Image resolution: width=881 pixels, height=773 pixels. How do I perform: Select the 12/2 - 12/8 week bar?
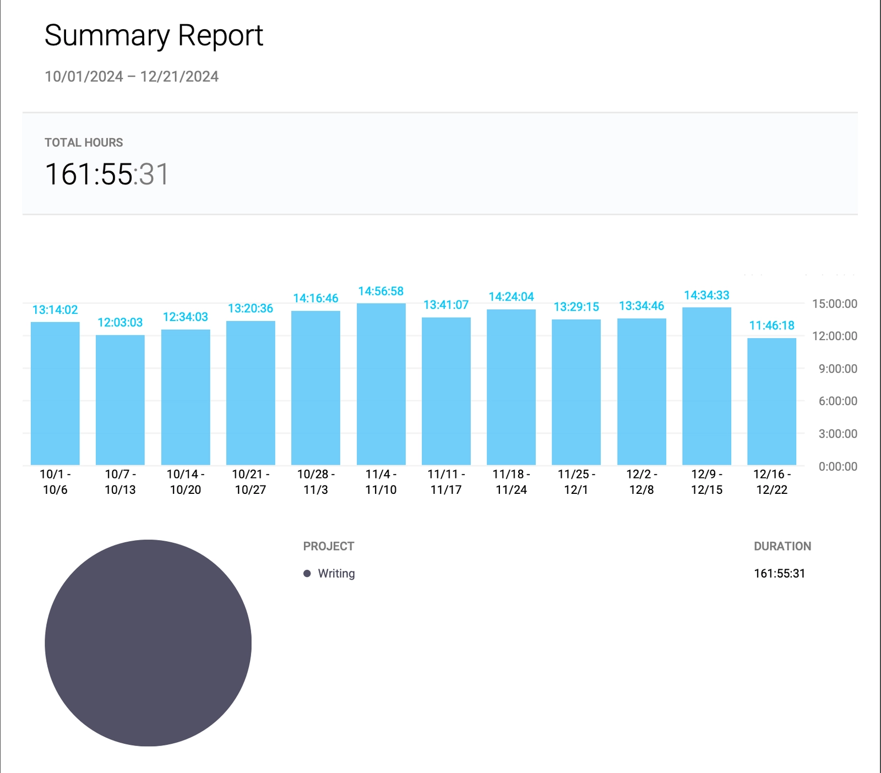(641, 391)
